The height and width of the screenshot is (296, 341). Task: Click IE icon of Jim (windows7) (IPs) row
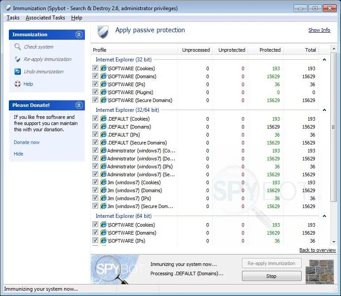coord(103,198)
